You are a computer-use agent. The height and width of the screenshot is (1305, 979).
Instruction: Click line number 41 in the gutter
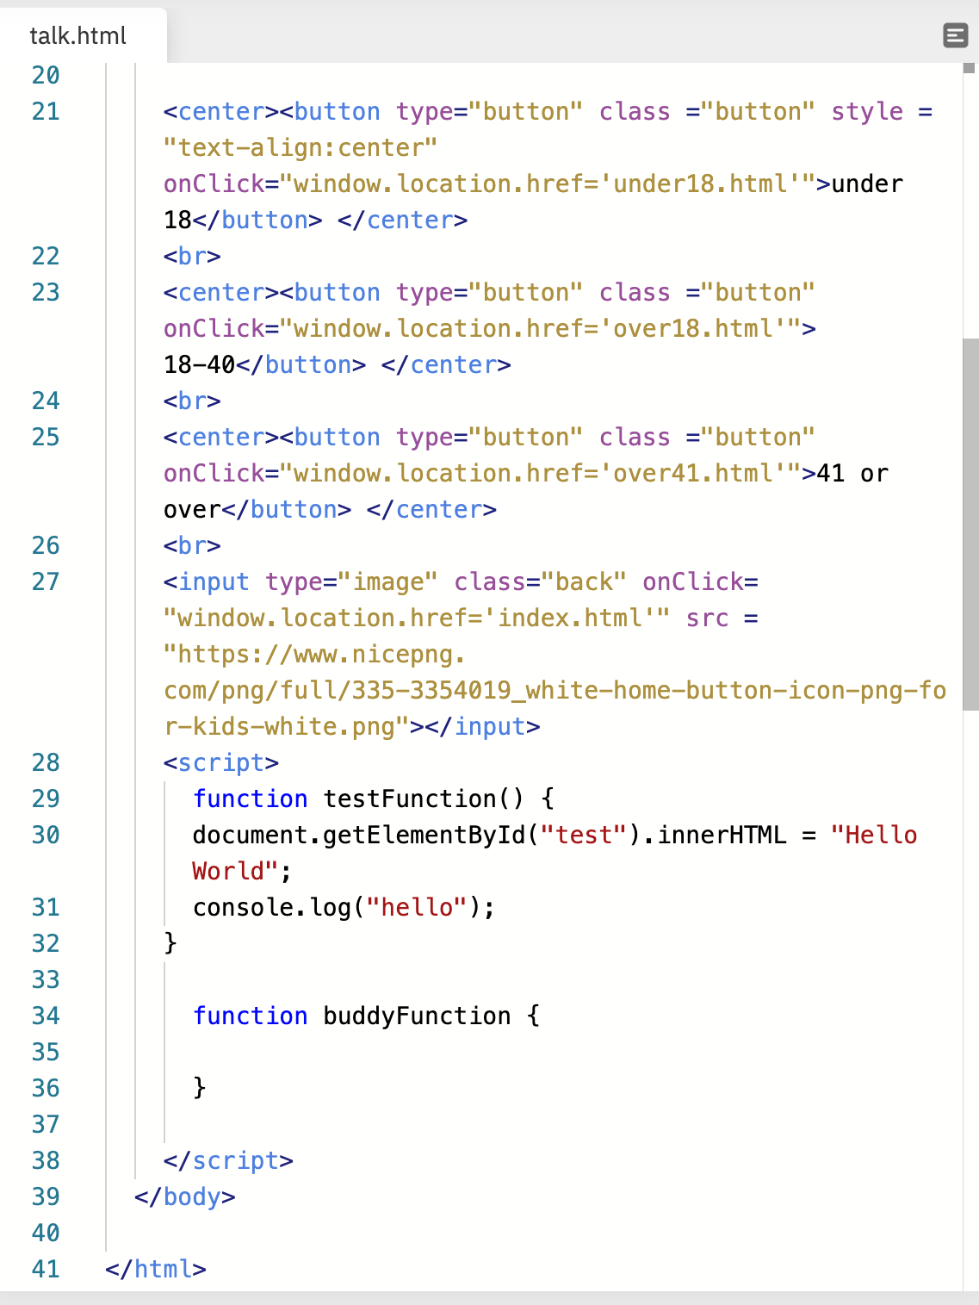click(46, 1269)
